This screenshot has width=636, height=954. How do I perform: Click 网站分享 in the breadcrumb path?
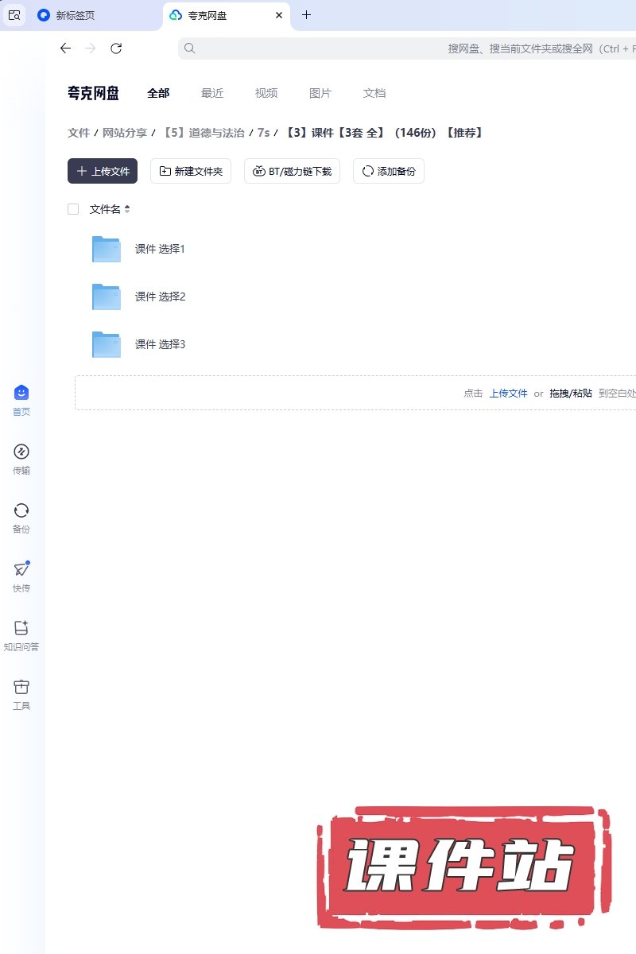coord(125,133)
